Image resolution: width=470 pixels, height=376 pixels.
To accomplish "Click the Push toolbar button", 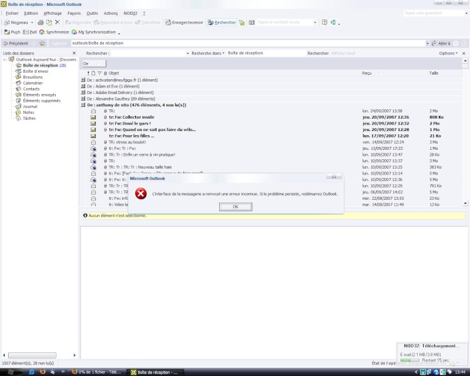I will click(x=12, y=32).
